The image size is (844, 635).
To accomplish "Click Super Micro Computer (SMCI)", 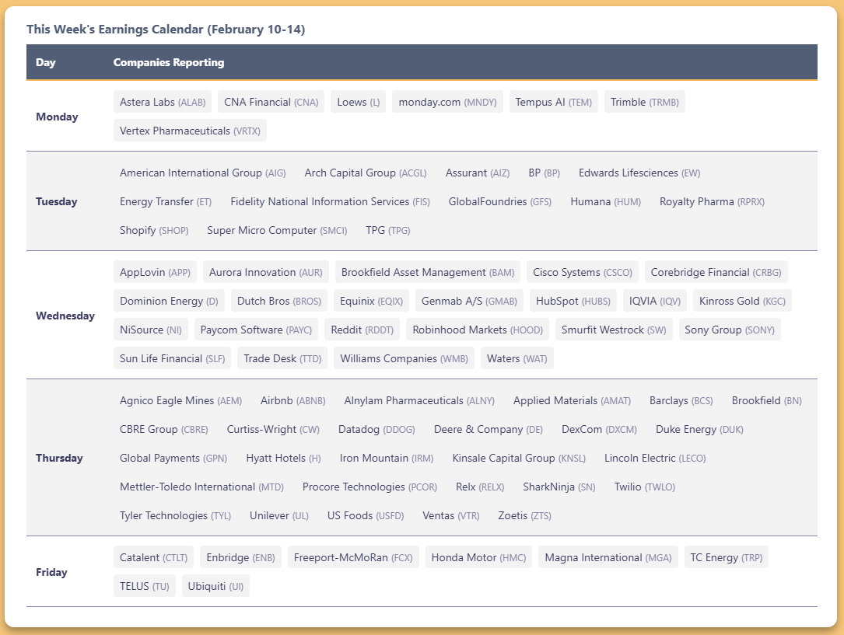I will point(277,231).
